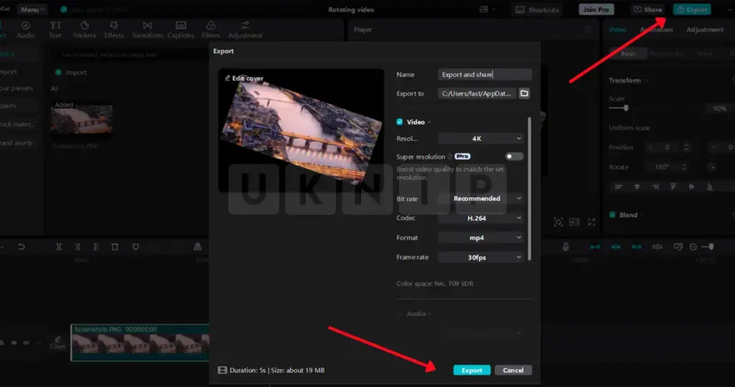This screenshot has height=387, width=735.
Task: Toggle the track visibility eye icon
Action: pyautogui.click(x=14, y=343)
